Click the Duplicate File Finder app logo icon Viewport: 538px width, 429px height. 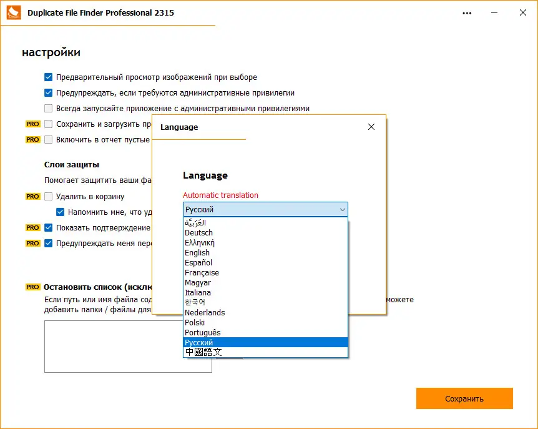coord(13,12)
